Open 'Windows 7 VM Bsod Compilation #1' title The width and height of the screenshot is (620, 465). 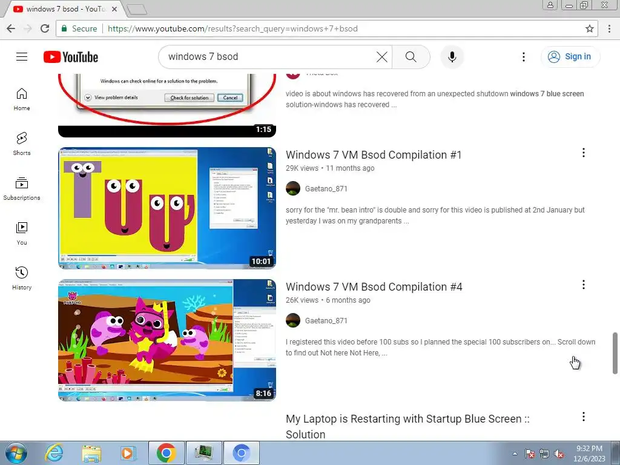[374, 154]
